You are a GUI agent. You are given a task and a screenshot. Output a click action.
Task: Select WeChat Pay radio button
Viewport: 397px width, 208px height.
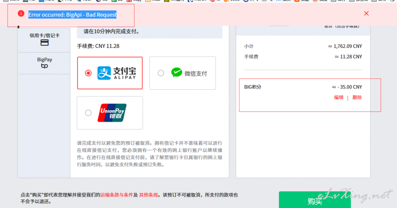[x=161, y=73]
